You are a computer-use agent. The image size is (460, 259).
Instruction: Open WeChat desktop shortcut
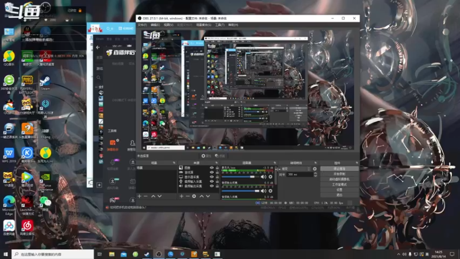[45, 203]
